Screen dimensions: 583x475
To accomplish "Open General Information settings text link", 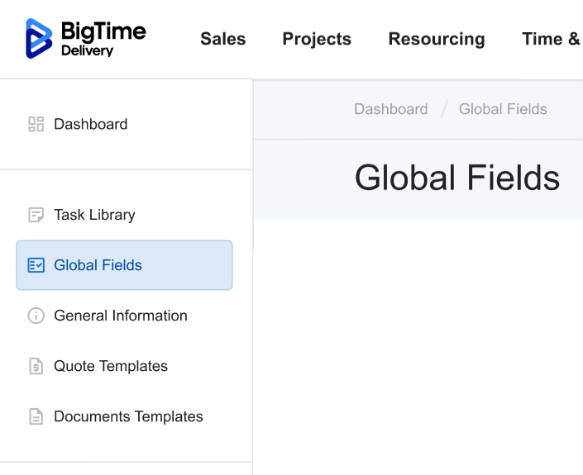I will 121,316.
